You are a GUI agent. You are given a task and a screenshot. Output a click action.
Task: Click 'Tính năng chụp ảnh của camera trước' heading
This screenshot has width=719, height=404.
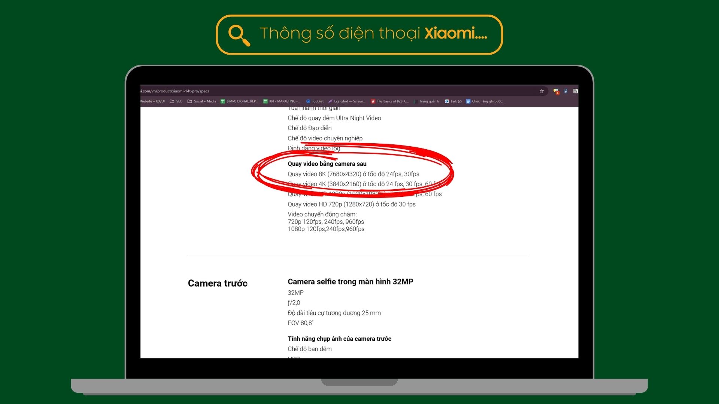coord(339,339)
